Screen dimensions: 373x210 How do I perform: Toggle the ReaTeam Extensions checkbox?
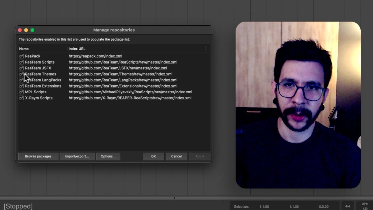(x=21, y=86)
